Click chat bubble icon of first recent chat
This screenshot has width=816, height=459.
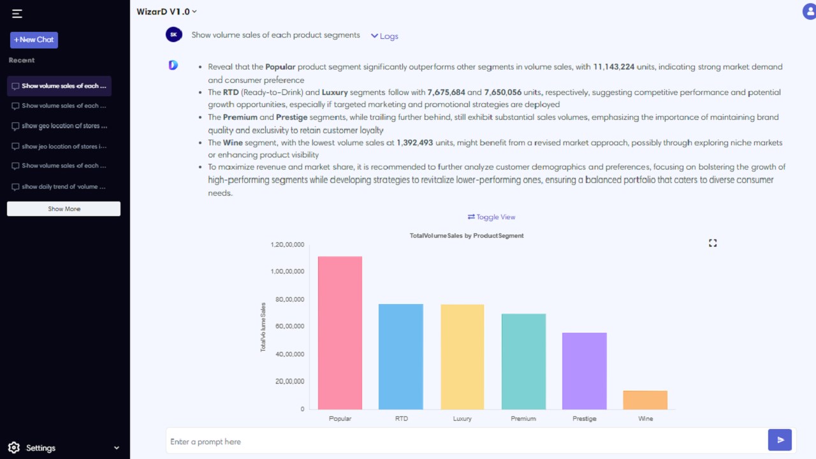point(15,86)
